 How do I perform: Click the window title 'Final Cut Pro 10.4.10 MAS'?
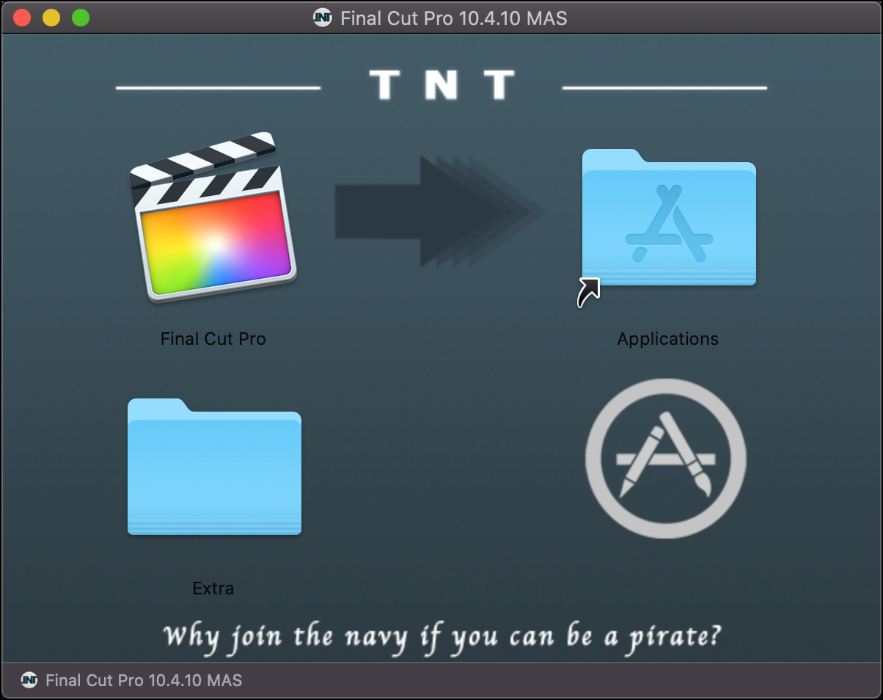tap(454, 18)
